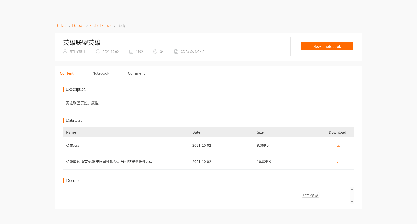The width and height of the screenshot is (417, 224).
Task: Click the Data List heading
Action: 74,120
